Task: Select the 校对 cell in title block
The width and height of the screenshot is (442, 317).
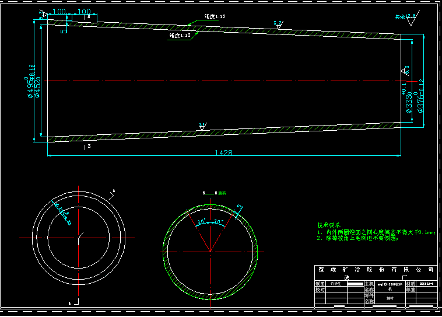Action: 319,290
